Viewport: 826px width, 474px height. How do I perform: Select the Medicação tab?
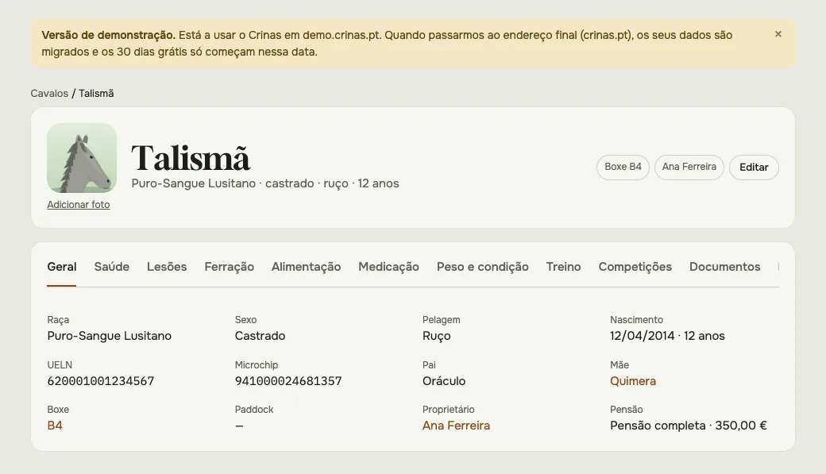[x=388, y=267]
